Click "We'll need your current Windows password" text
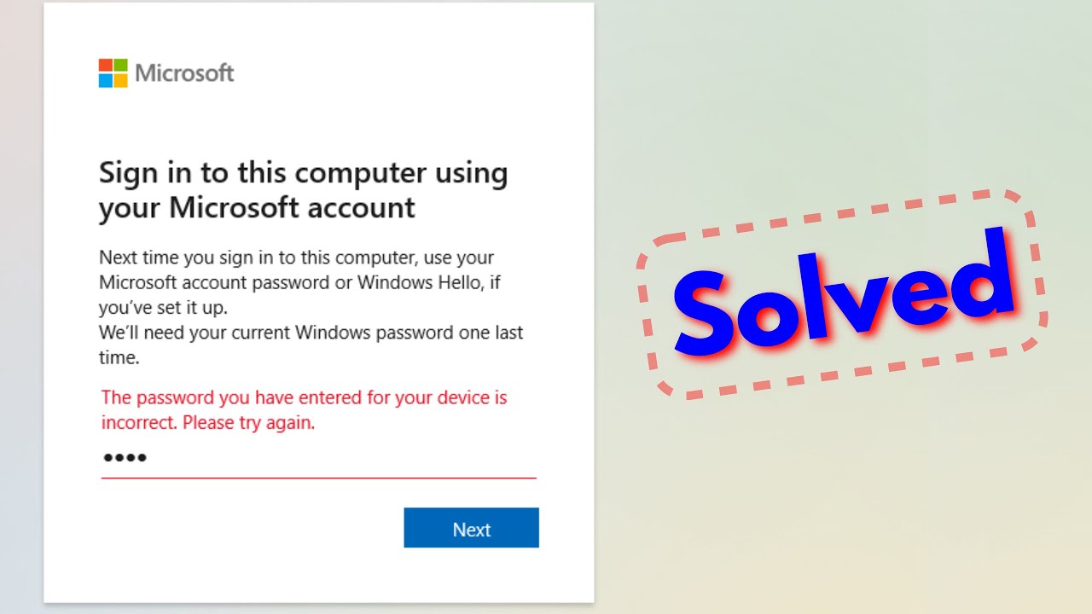 pyautogui.click(x=311, y=333)
